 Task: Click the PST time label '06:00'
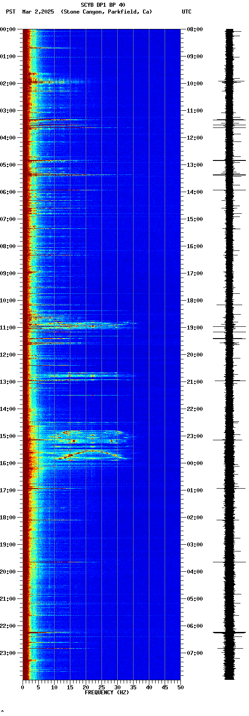pos(8,192)
